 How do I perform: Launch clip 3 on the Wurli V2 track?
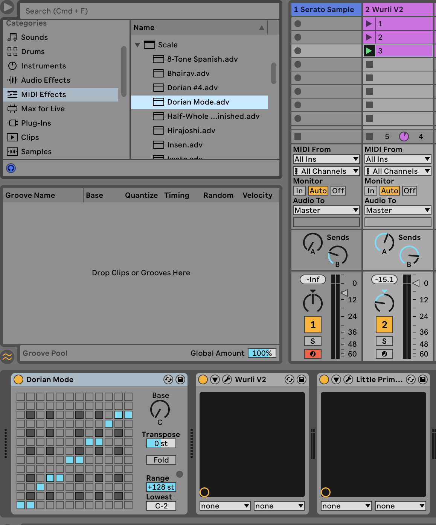369,50
